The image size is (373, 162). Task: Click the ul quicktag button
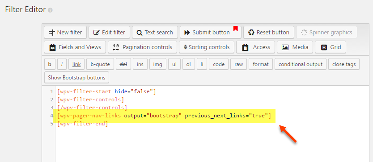174,64
